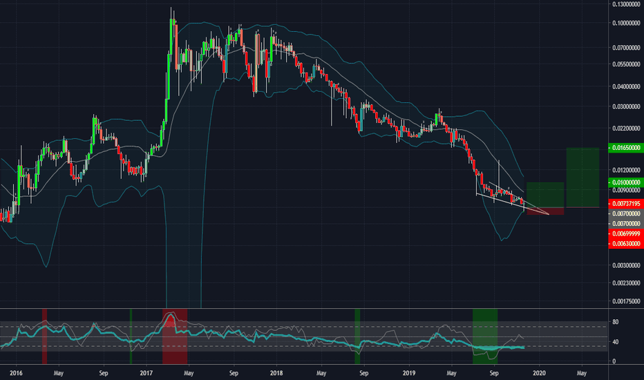
Task: Click the 0.07000000 price scale value
Action: coord(626,48)
